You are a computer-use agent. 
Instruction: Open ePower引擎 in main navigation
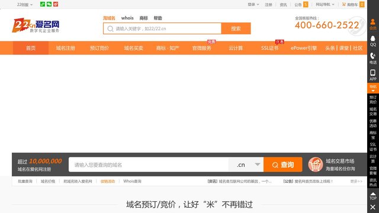[304, 48]
